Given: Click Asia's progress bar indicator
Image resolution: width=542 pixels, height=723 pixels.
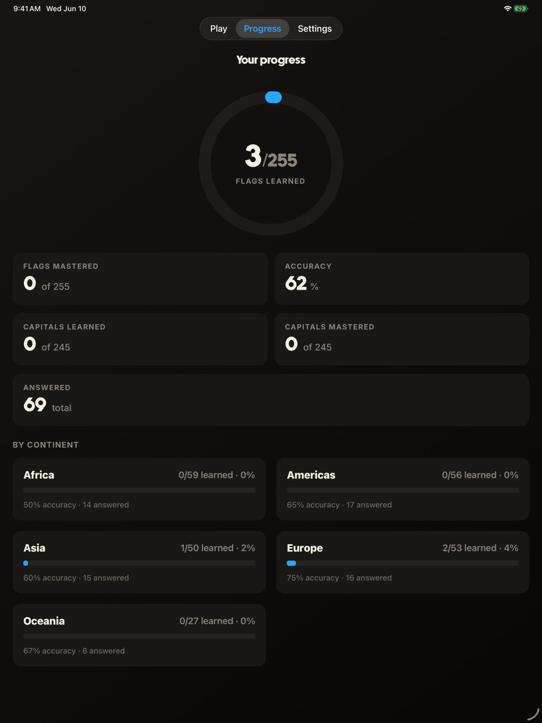Looking at the screenshot, I should 26,563.
